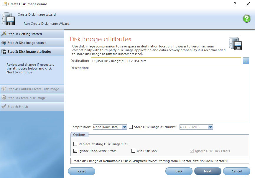Toggle Store Disk Image as chunks
Viewport: 255px width, 178px height.
point(131,127)
